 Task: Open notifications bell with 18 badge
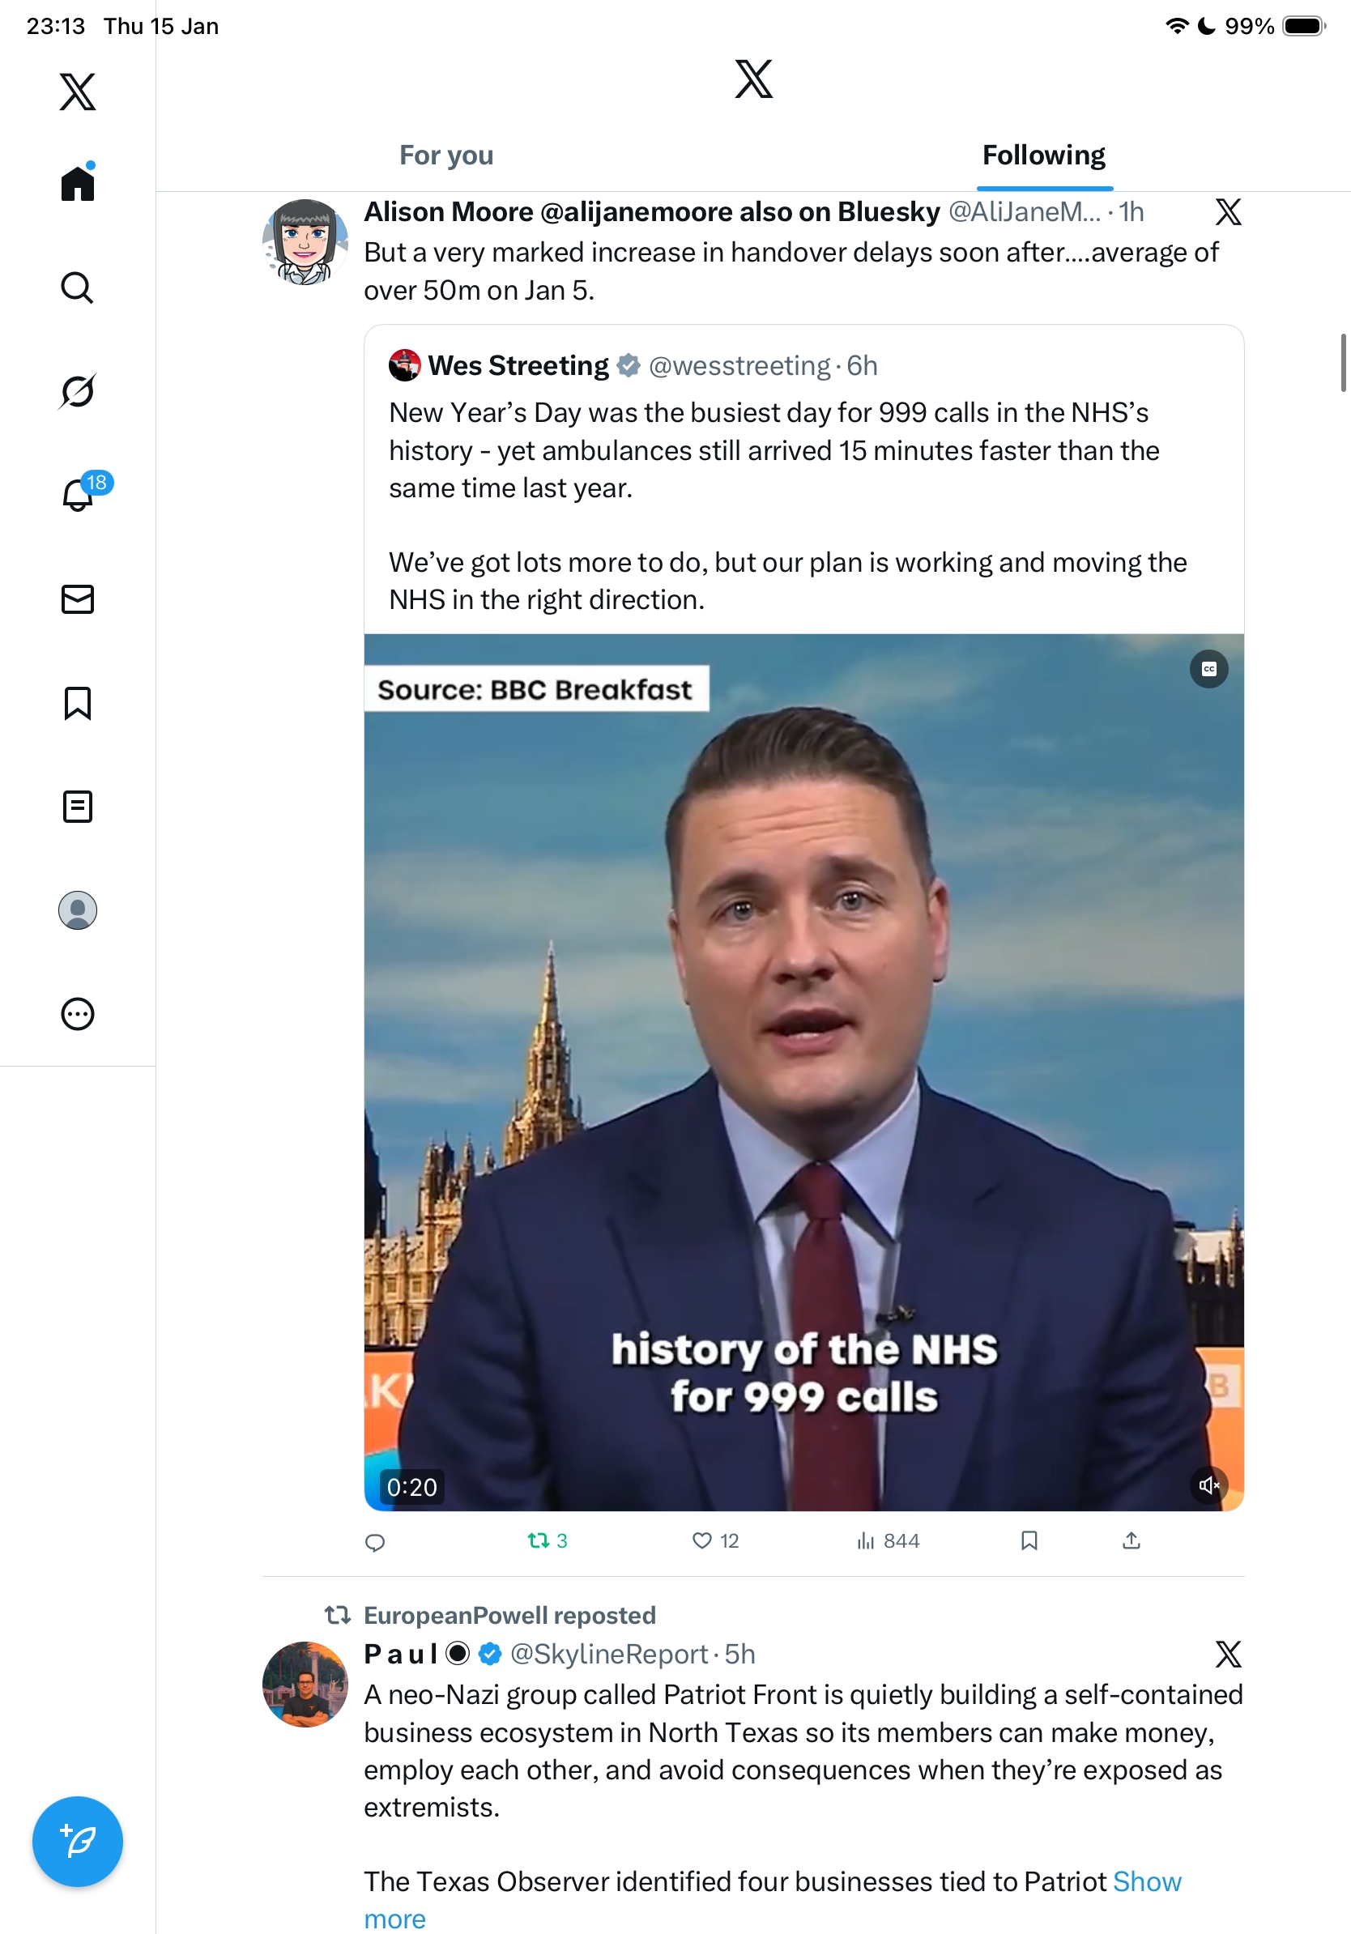tap(79, 495)
